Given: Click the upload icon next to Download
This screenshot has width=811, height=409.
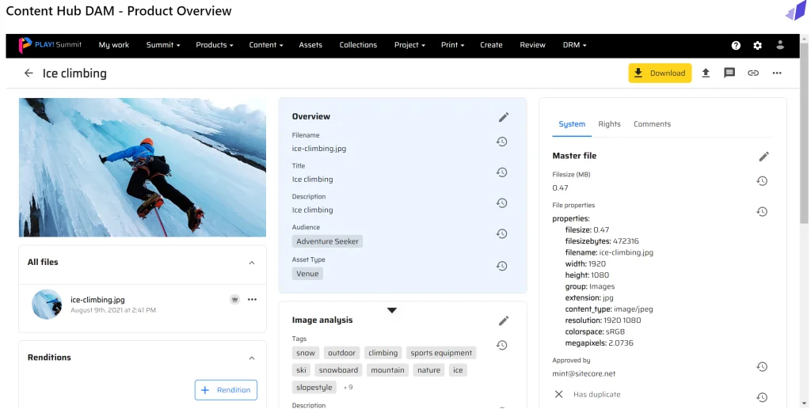Looking at the screenshot, I should (x=706, y=73).
